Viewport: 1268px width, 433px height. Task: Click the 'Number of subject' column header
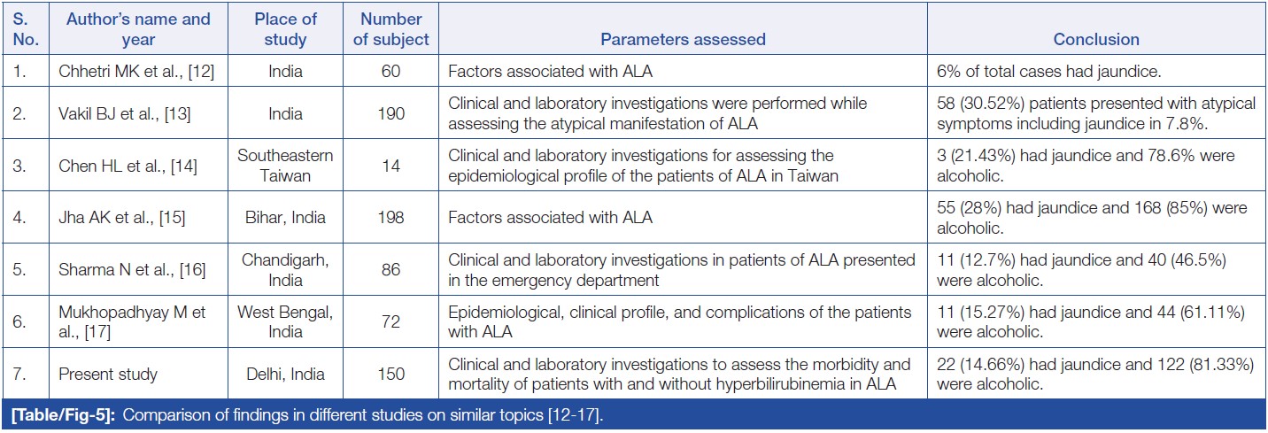pos(392,29)
